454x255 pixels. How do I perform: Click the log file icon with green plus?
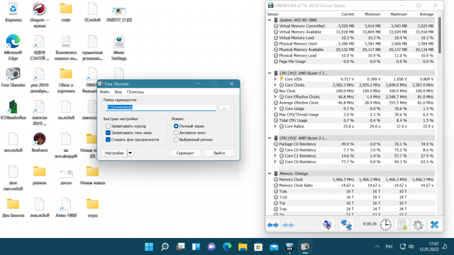coord(402,225)
